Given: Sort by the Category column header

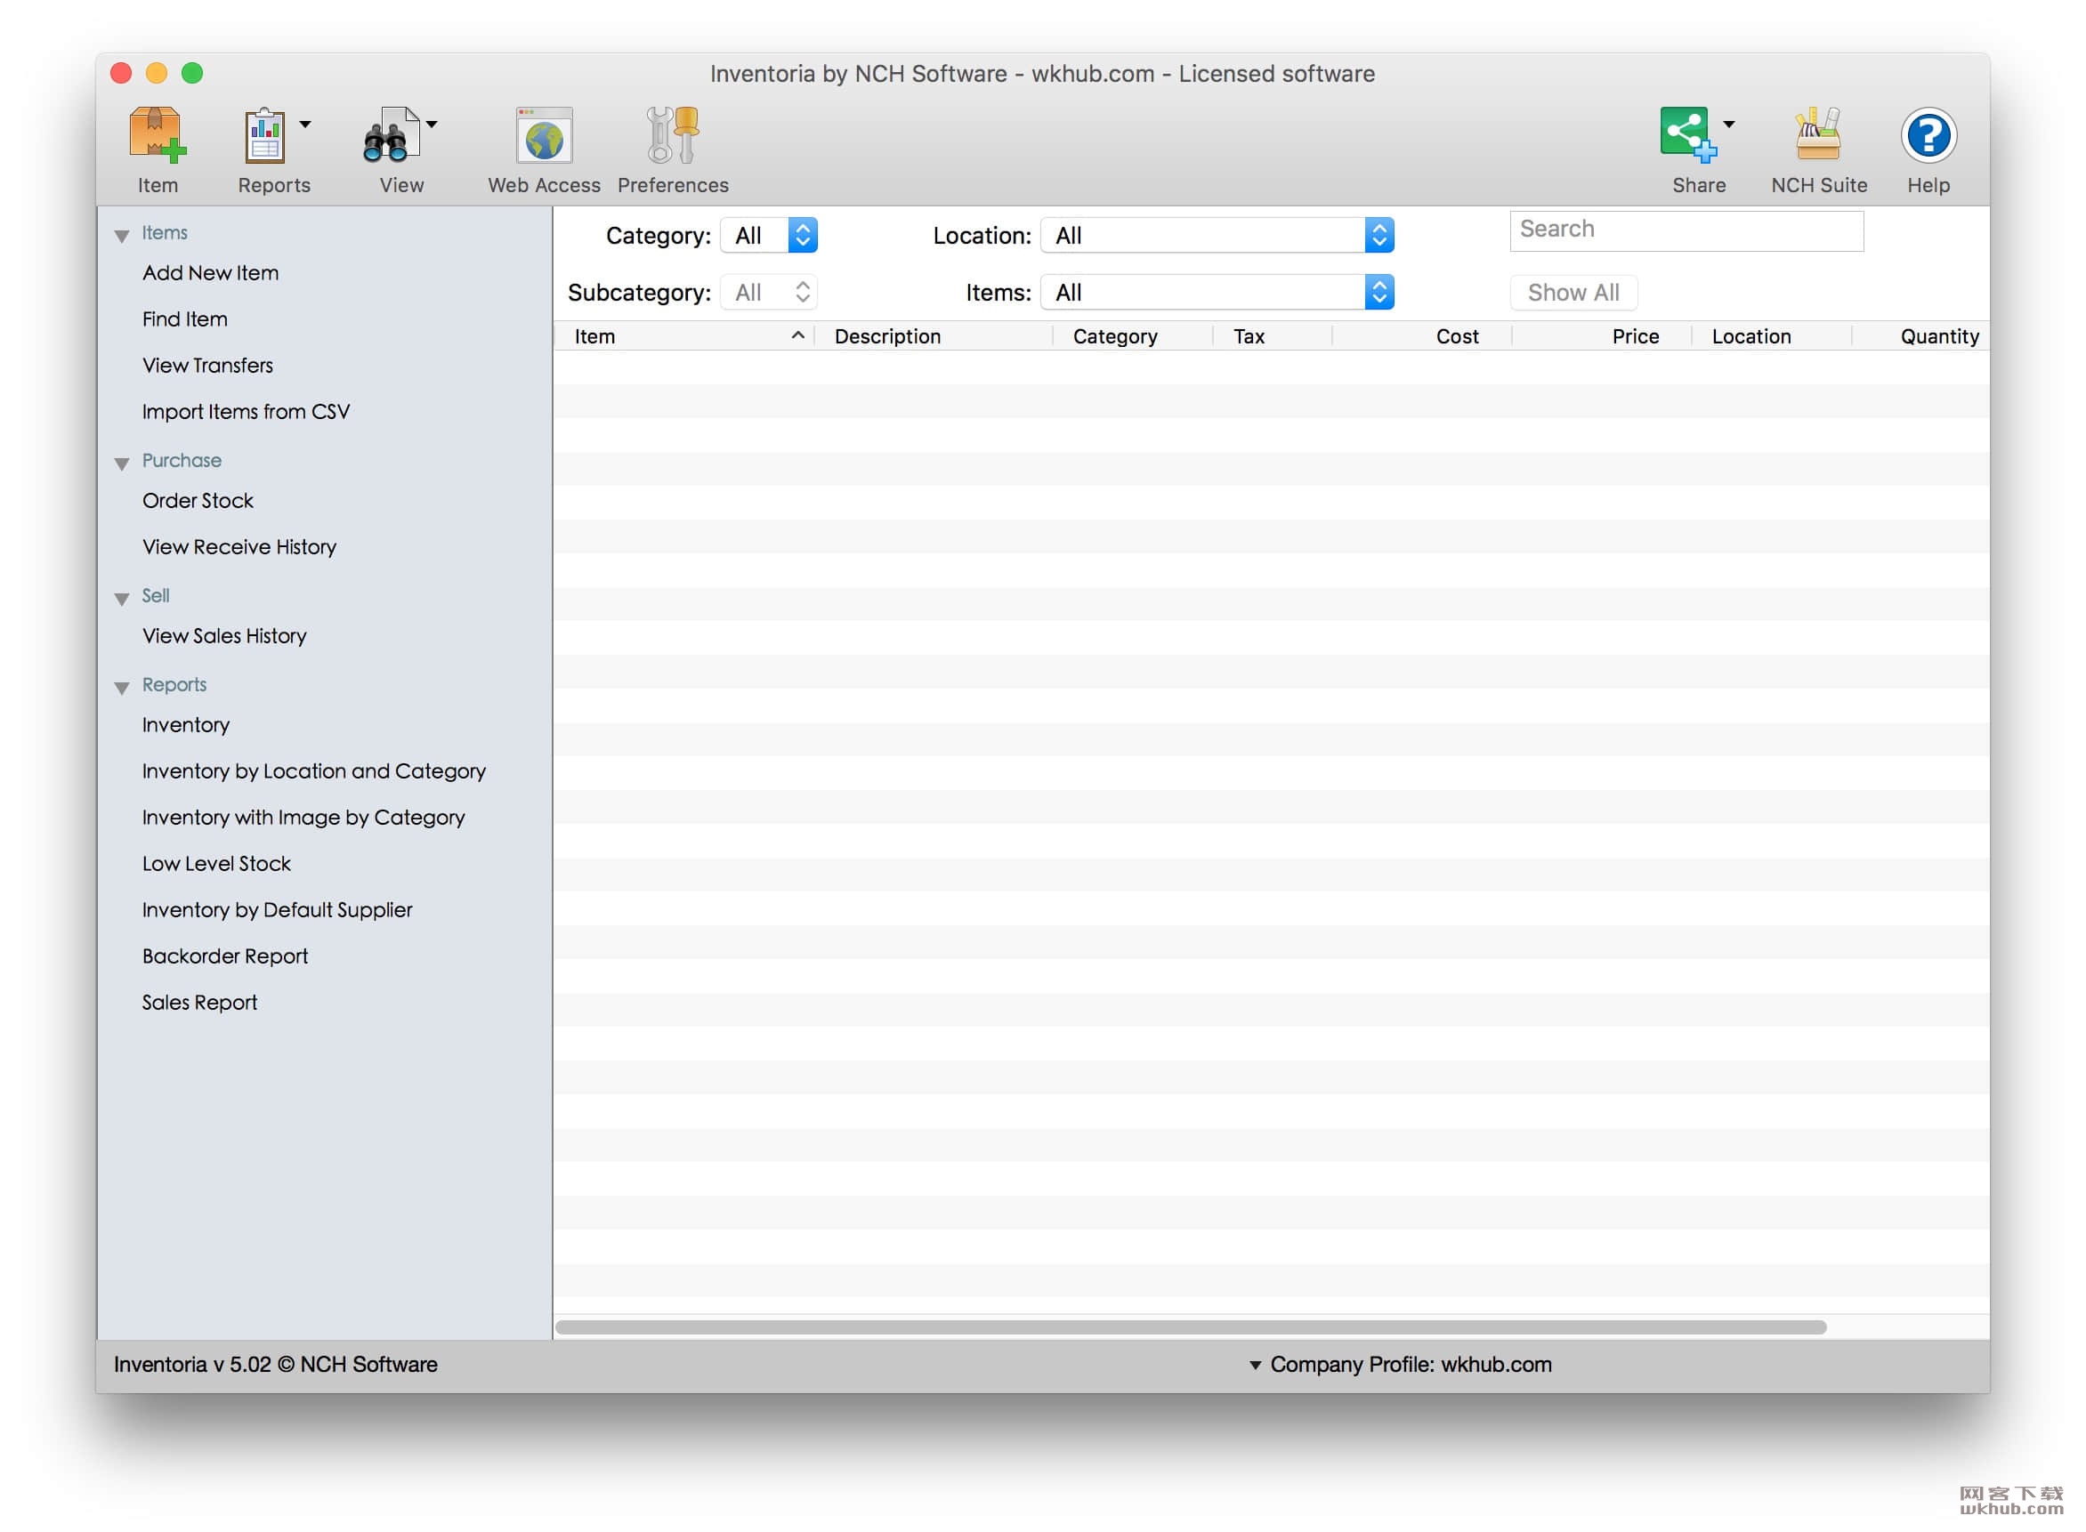Looking at the screenshot, I should point(1134,336).
